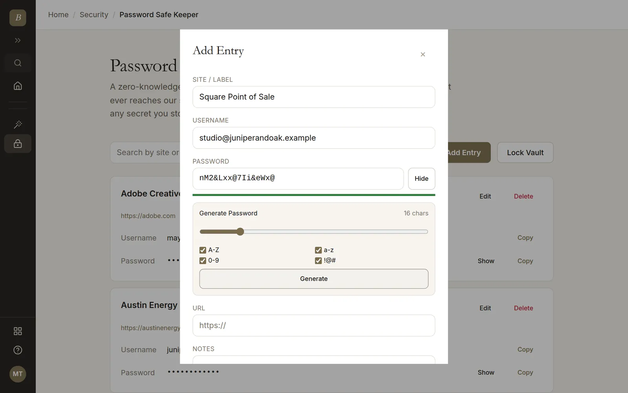Open the https://adobe.com link
Screen dimensions: 628x393
point(148,216)
